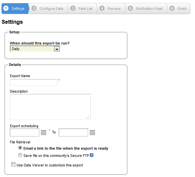
Task: Click the step 5 number circle
Action: [x=130, y=8]
